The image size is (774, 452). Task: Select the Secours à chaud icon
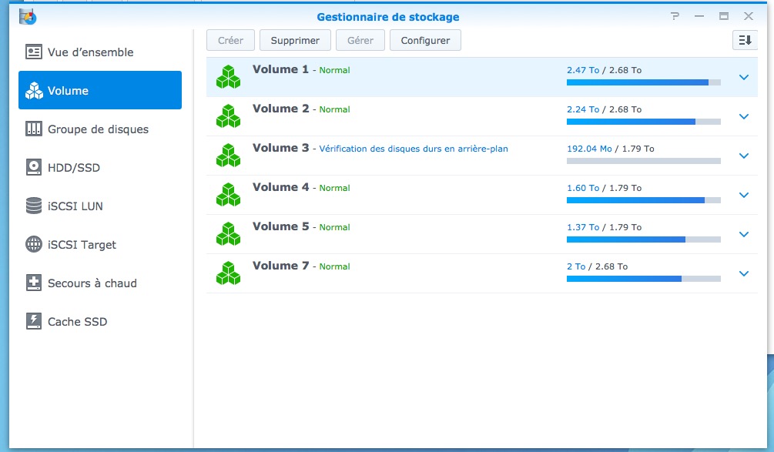(34, 283)
